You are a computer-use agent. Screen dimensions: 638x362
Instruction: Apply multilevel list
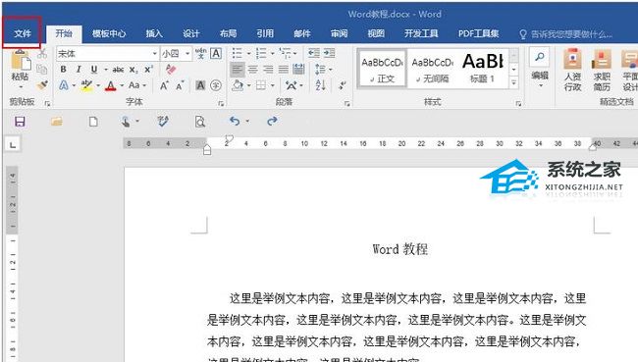coord(286,53)
